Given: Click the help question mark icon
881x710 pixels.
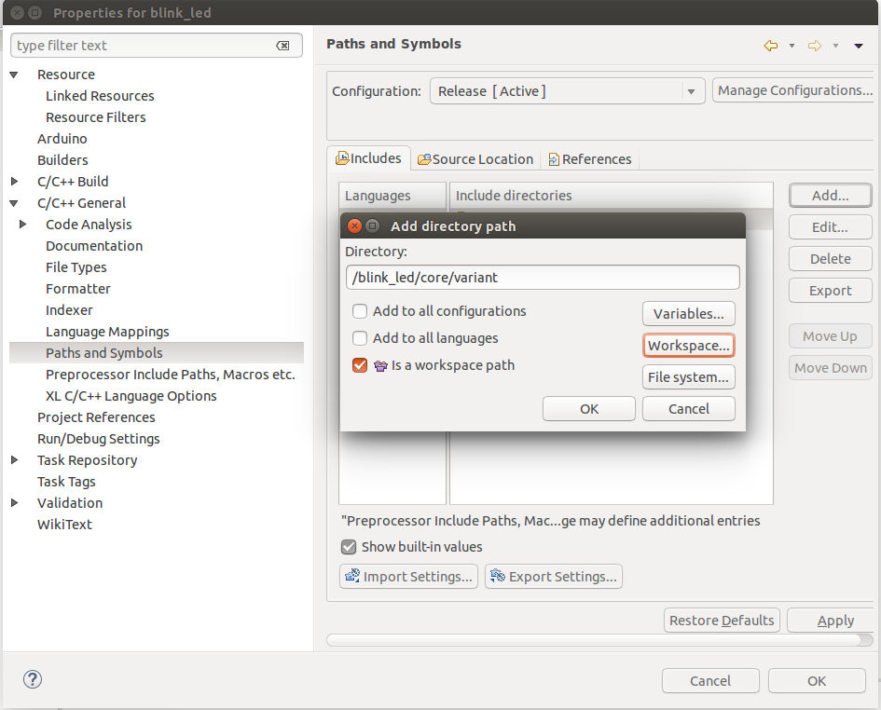Looking at the screenshot, I should [33, 679].
